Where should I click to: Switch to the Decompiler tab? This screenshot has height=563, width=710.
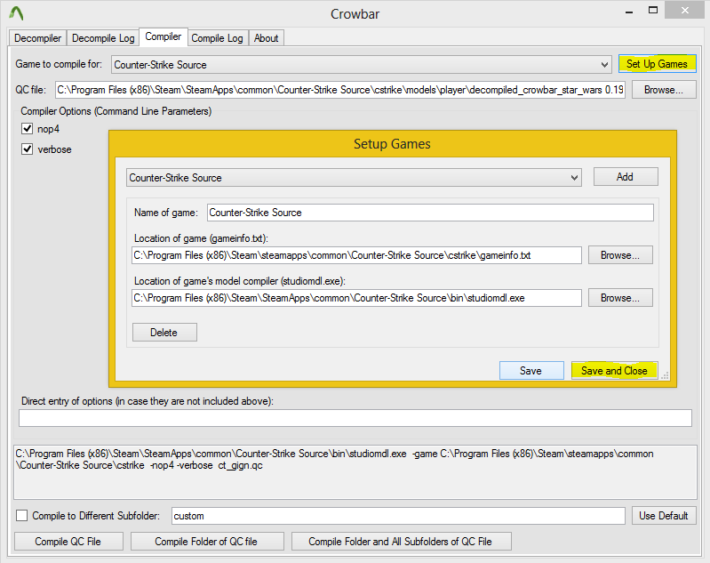(37, 38)
